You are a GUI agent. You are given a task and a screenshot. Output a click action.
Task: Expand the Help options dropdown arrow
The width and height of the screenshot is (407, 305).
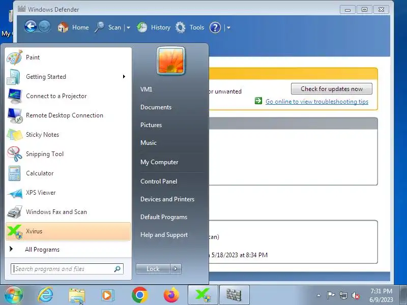coord(228,27)
